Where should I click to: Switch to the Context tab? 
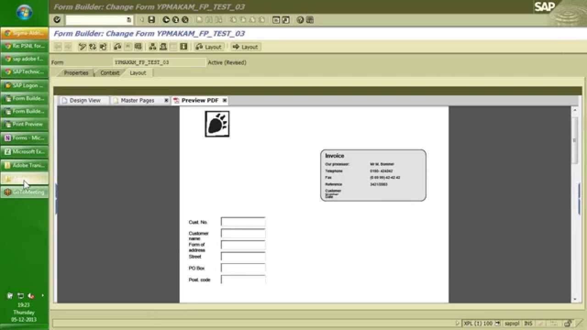click(110, 73)
